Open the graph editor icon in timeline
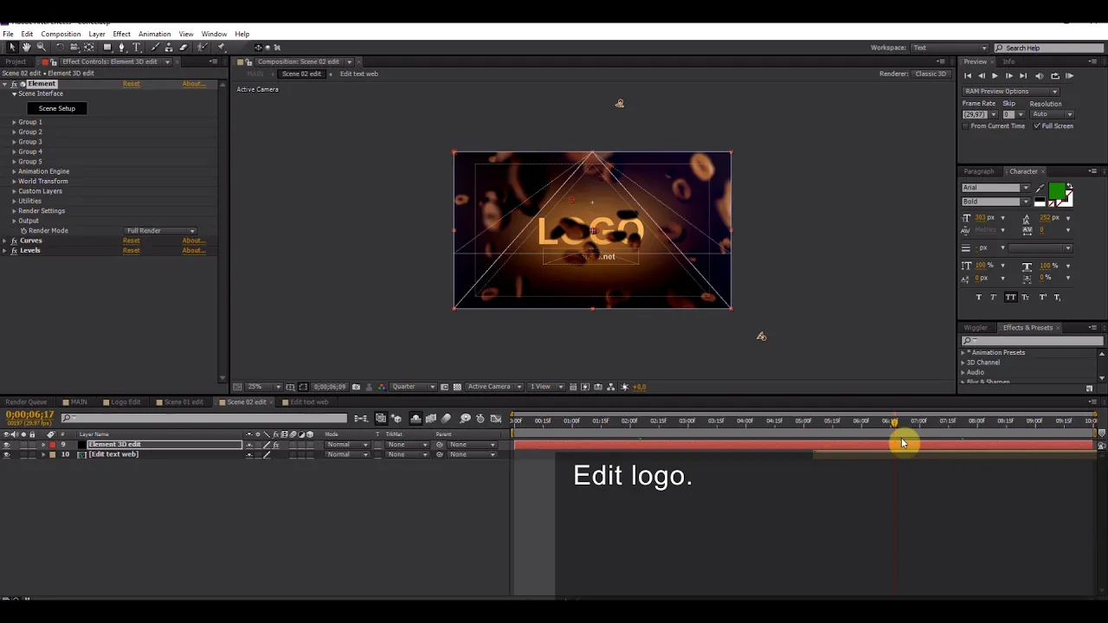Viewport: 1108px width, 623px height. tap(496, 419)
